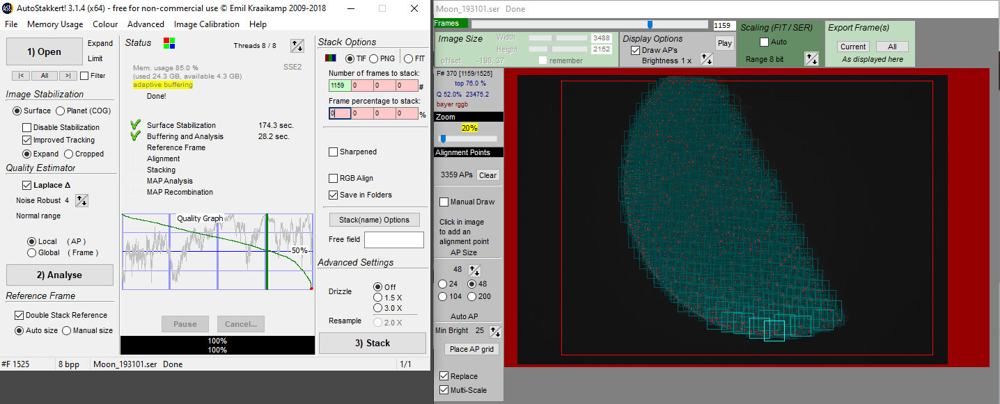This screenshot has height=404, width=1000.
Task: Clear all alignment points
Action: [x=487, y=175]
